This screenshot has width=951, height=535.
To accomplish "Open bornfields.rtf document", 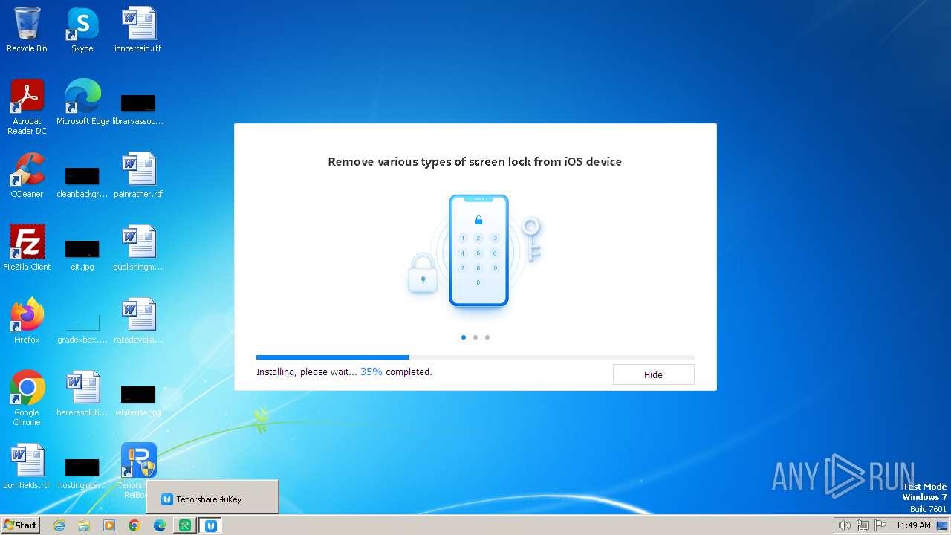I will [27, 467].
